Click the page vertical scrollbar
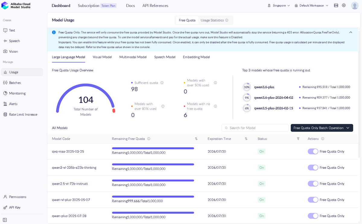Viewport: 362px width, 224px height. 359,94
